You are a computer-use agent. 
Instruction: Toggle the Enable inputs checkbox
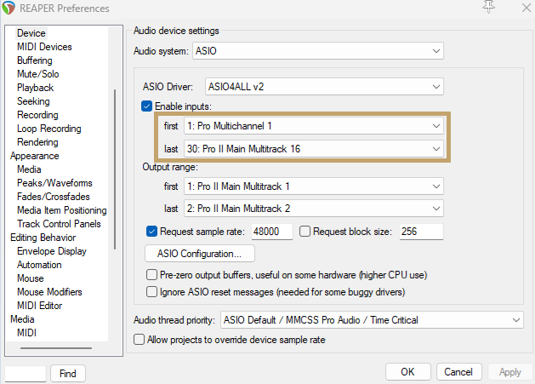[146, 106]
